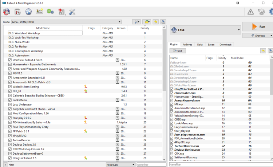Click the open folder icon above mod list
Viewport: 273px width, 167px height.
(x=147, y=22)
